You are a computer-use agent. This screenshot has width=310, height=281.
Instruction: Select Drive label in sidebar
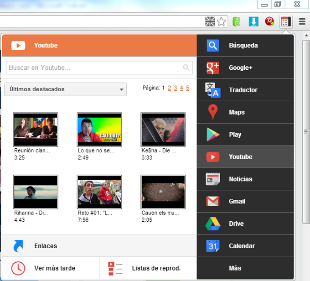pyautogui.click(x=236, y=224)
